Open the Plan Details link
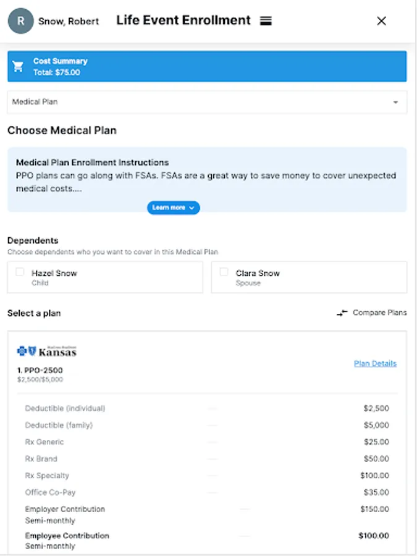 375,363
